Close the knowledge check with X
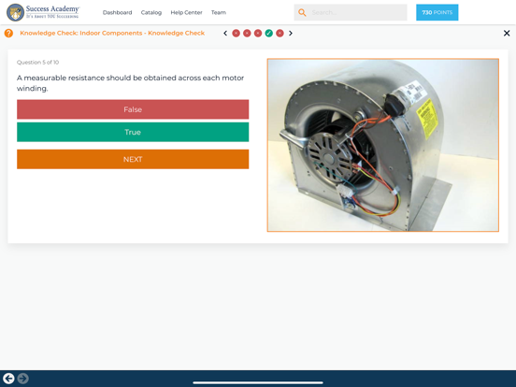This screenshot has width=516, height=387. [x=507, y=34]
